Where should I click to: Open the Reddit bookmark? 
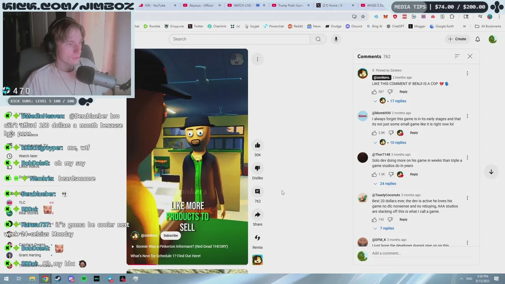click(296, 26)
